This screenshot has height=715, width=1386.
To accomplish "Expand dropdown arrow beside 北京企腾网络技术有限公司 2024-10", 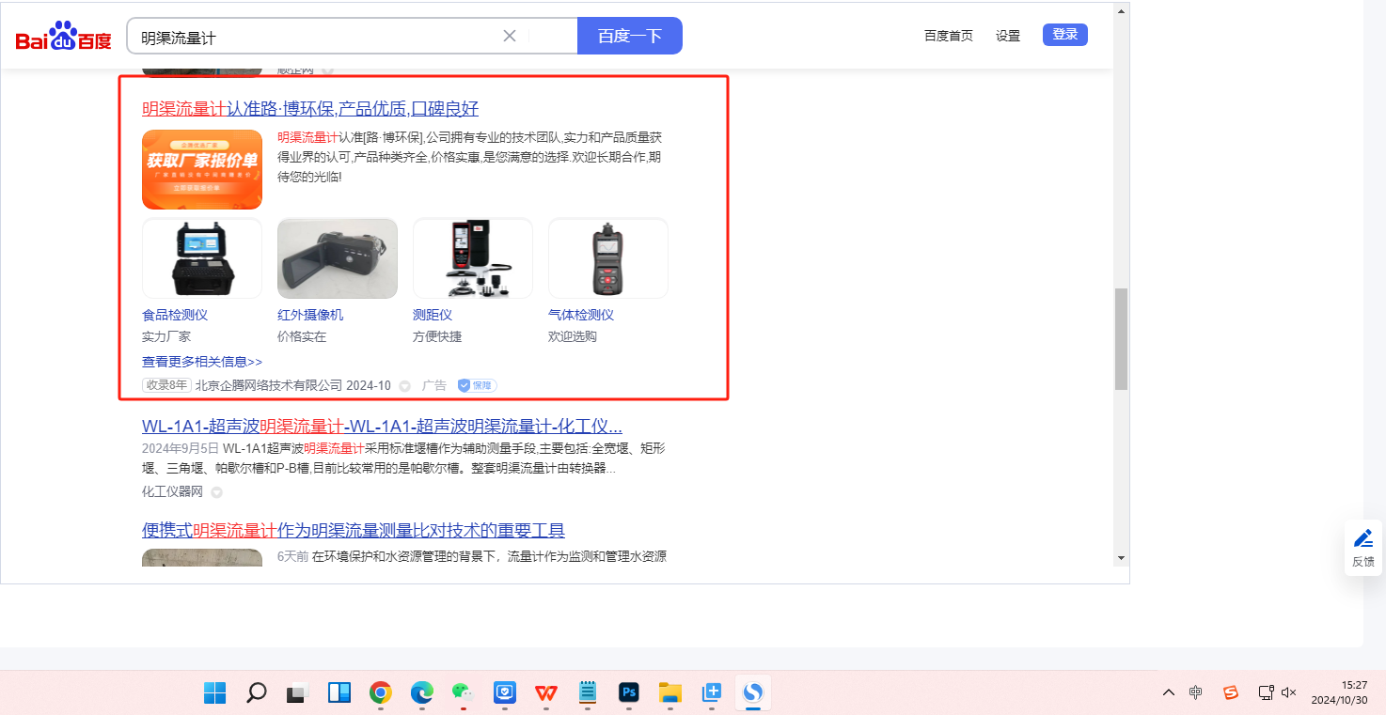I will coord(405,386).
